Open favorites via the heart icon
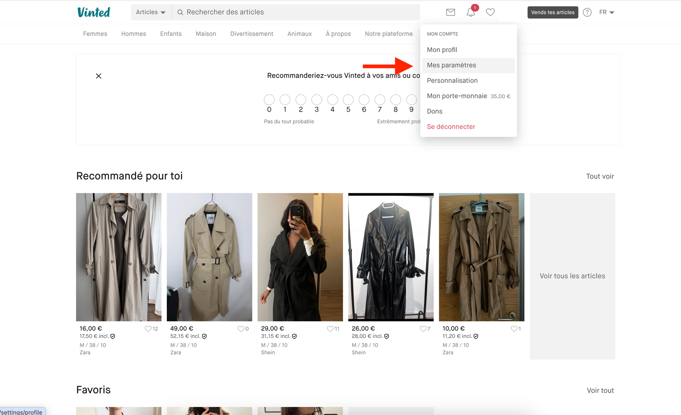Viewport: 681px width, 415px height. pos(490,12)
